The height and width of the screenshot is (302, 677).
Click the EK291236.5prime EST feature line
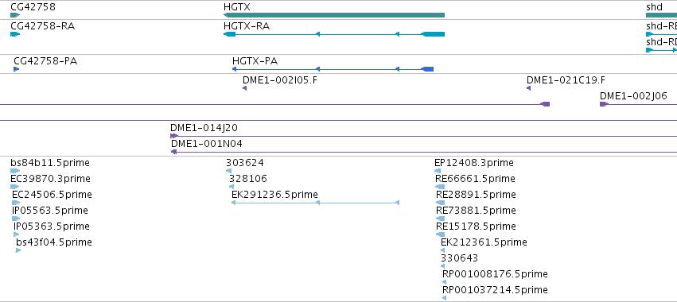click(x=316, y=203)
